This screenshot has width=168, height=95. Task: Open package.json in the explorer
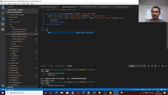pyautogui.click(x=14, y=78)
